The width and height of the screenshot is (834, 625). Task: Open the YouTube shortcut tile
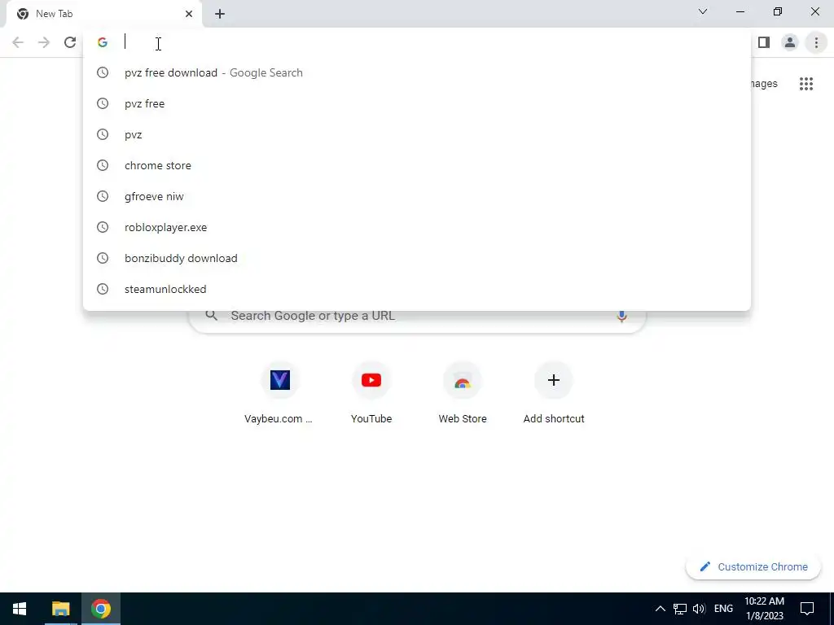(x=371, y=393)
